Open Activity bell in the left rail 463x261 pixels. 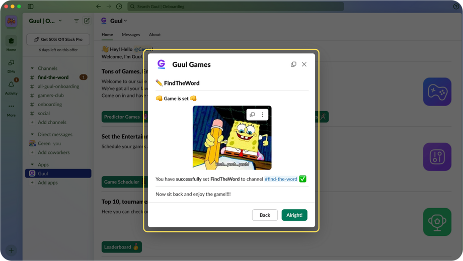(x=11, y=88)
